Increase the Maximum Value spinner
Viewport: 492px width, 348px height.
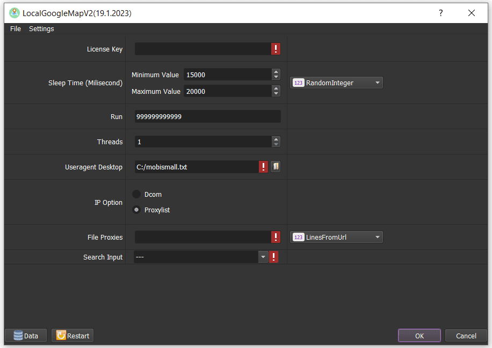coord(276,88)
